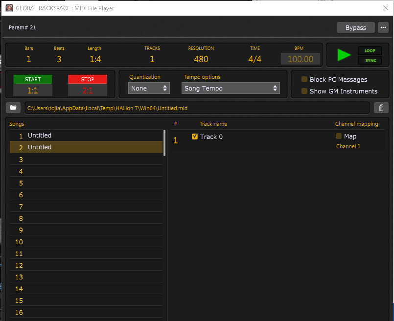Click the Track 0 name text
The width and height of the screenshot is (394, 321).
click(211, 137)
